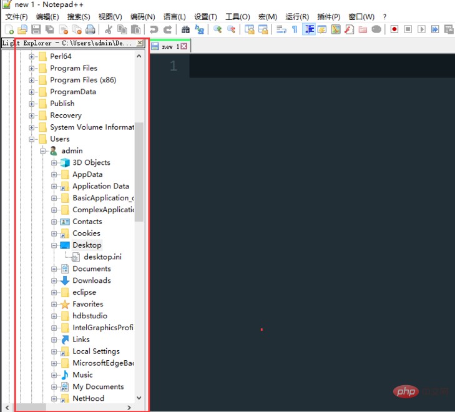The image size is (455, 412).
Task: Click the Play macro triangle icon
Action: [421, 29]
